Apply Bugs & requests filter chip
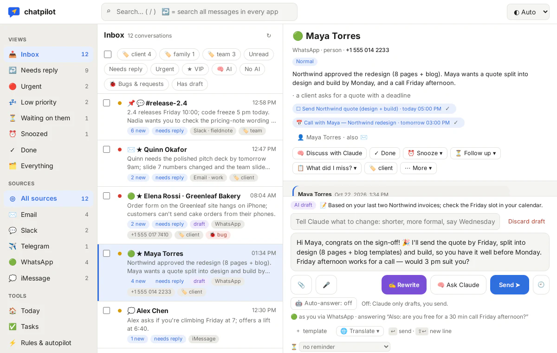557x353 pixels. click(136, 84)
